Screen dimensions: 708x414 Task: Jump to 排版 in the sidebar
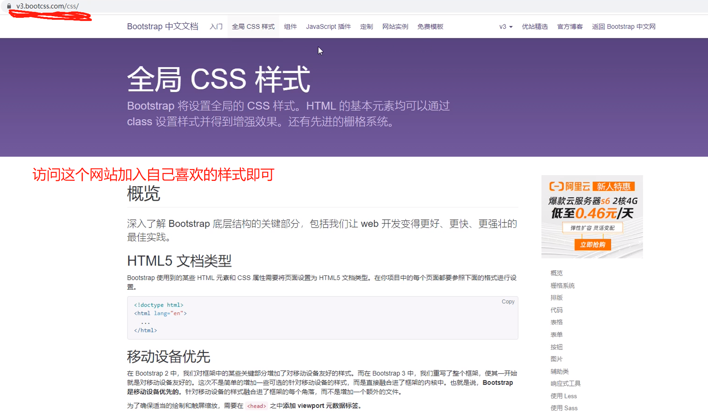click(556, 298)
